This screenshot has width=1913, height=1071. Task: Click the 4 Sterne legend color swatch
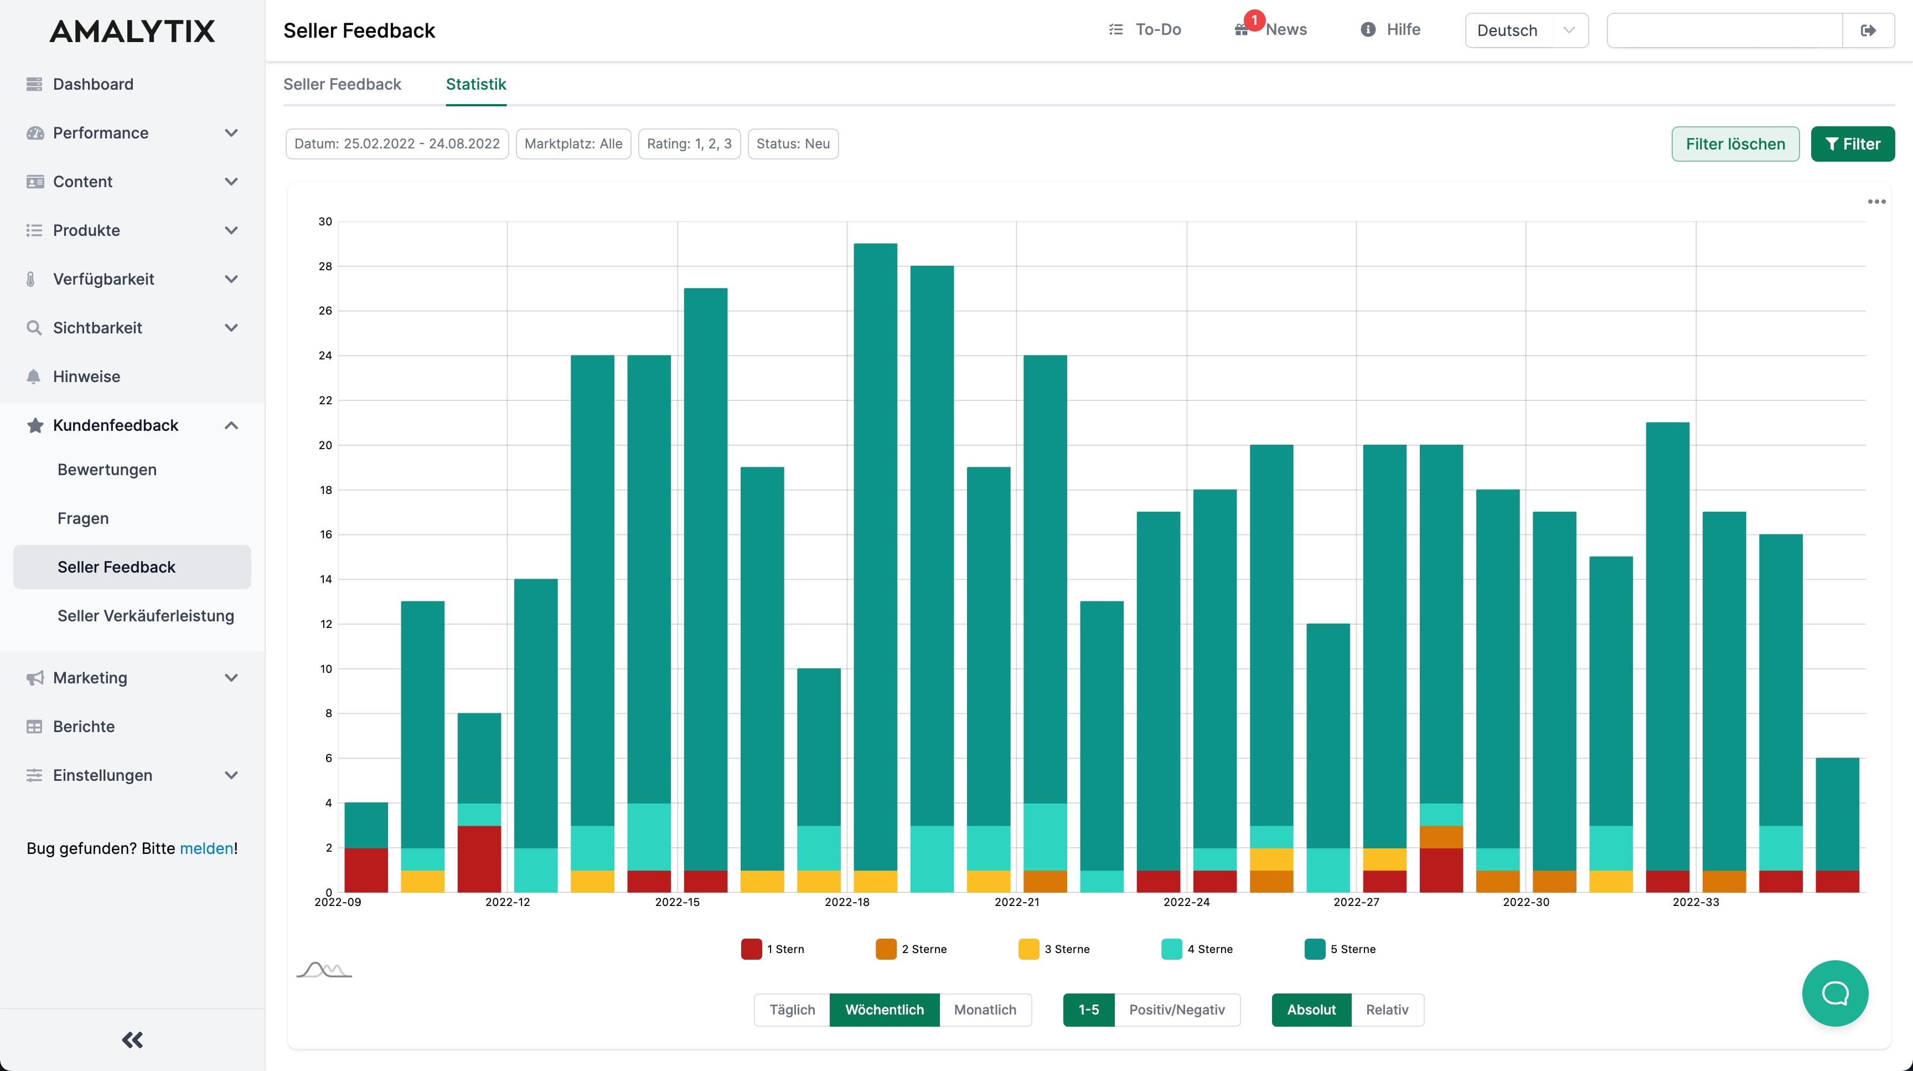pos(1171,949)
